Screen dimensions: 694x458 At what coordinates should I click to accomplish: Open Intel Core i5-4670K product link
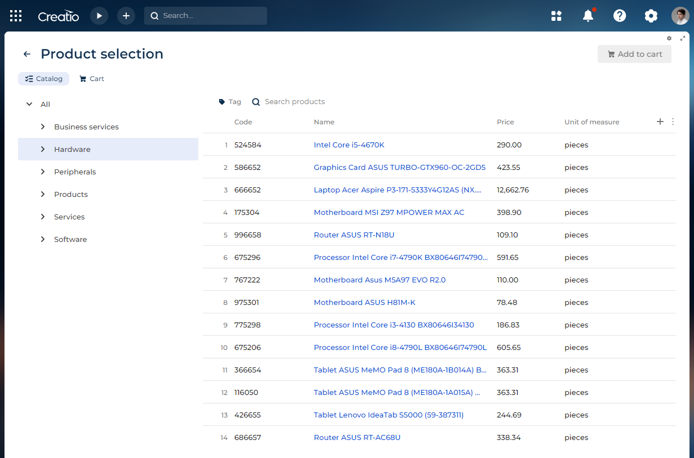[x=349, y=145]
